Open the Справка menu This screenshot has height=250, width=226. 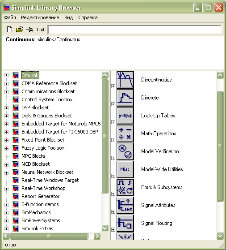(x=88, y=17)
